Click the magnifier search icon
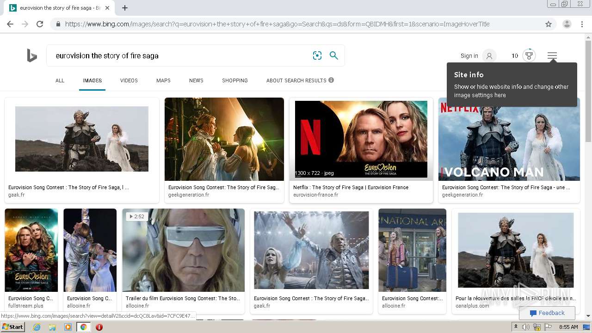The image size is (592, 333). click(334, 55)
